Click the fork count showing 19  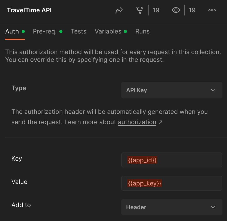156,10
